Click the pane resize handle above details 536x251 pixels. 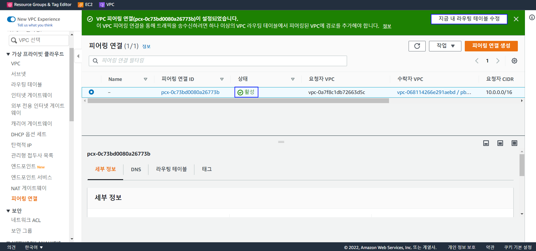[281, 142]
